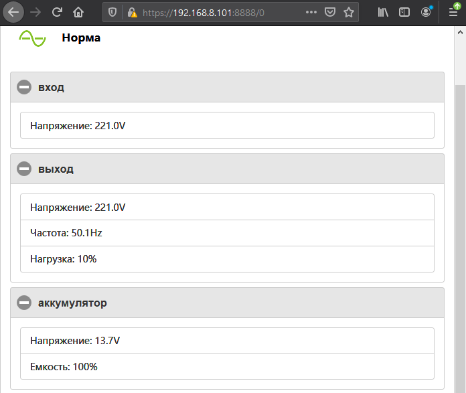Collapse the выход section

(24, 169)
